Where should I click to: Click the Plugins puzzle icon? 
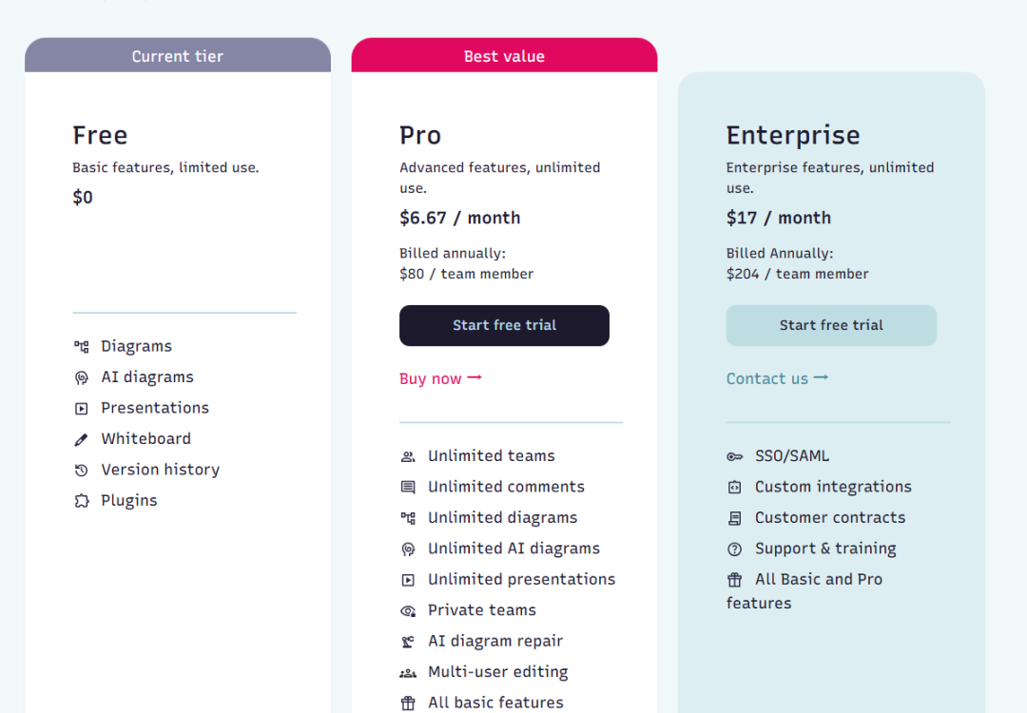click(81, 501)
